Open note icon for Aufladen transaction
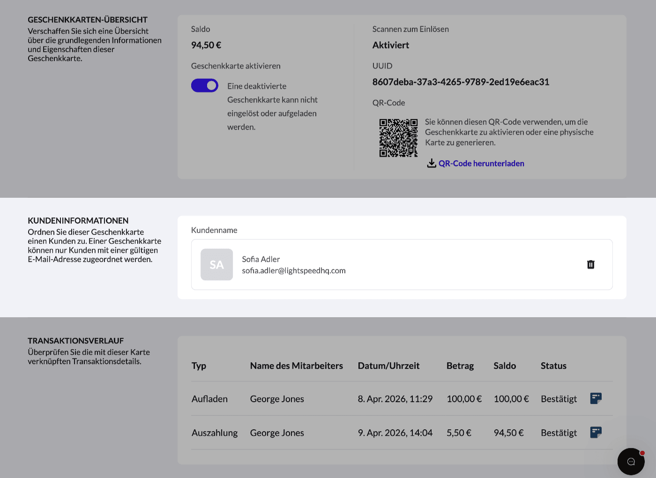The height and width of the screenshot is (478, 656). 596,398
